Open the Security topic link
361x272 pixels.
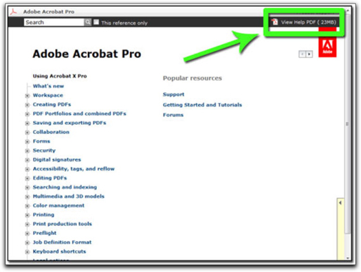[x=44, y=150]
